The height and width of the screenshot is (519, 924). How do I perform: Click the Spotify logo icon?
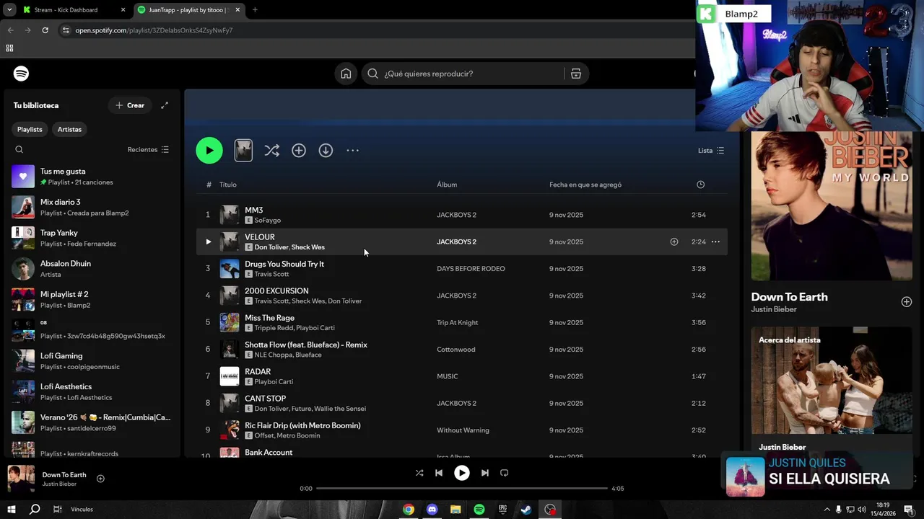coord(21,74)
